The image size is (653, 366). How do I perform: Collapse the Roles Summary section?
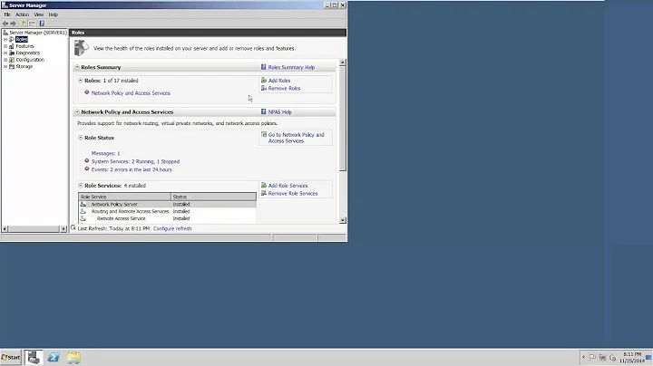[77, 67]
